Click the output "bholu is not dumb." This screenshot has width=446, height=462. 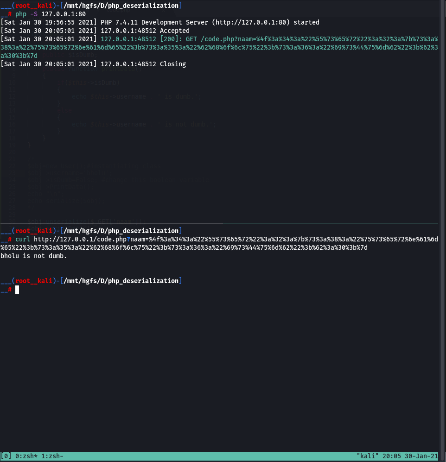point(33,256)
